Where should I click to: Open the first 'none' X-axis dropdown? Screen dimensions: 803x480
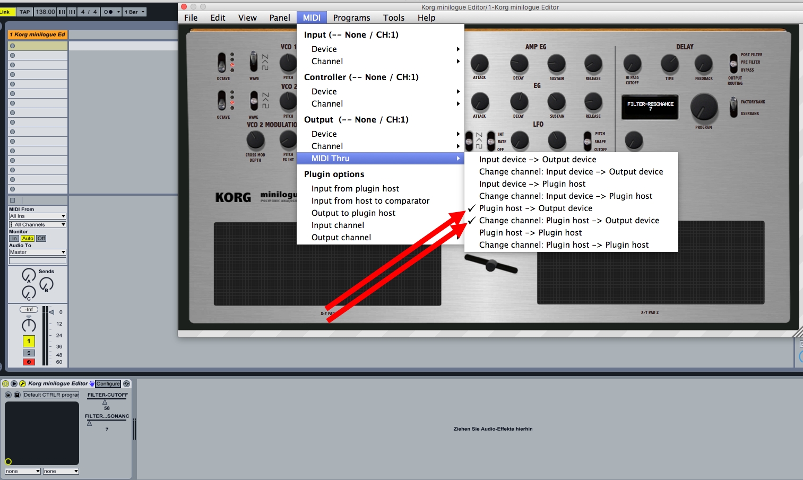[x=23, y=471]
